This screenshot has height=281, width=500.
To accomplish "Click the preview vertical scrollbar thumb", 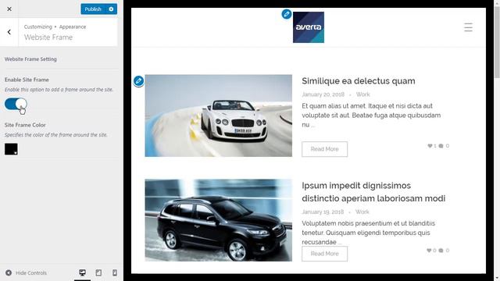I will tap(497, 42).
